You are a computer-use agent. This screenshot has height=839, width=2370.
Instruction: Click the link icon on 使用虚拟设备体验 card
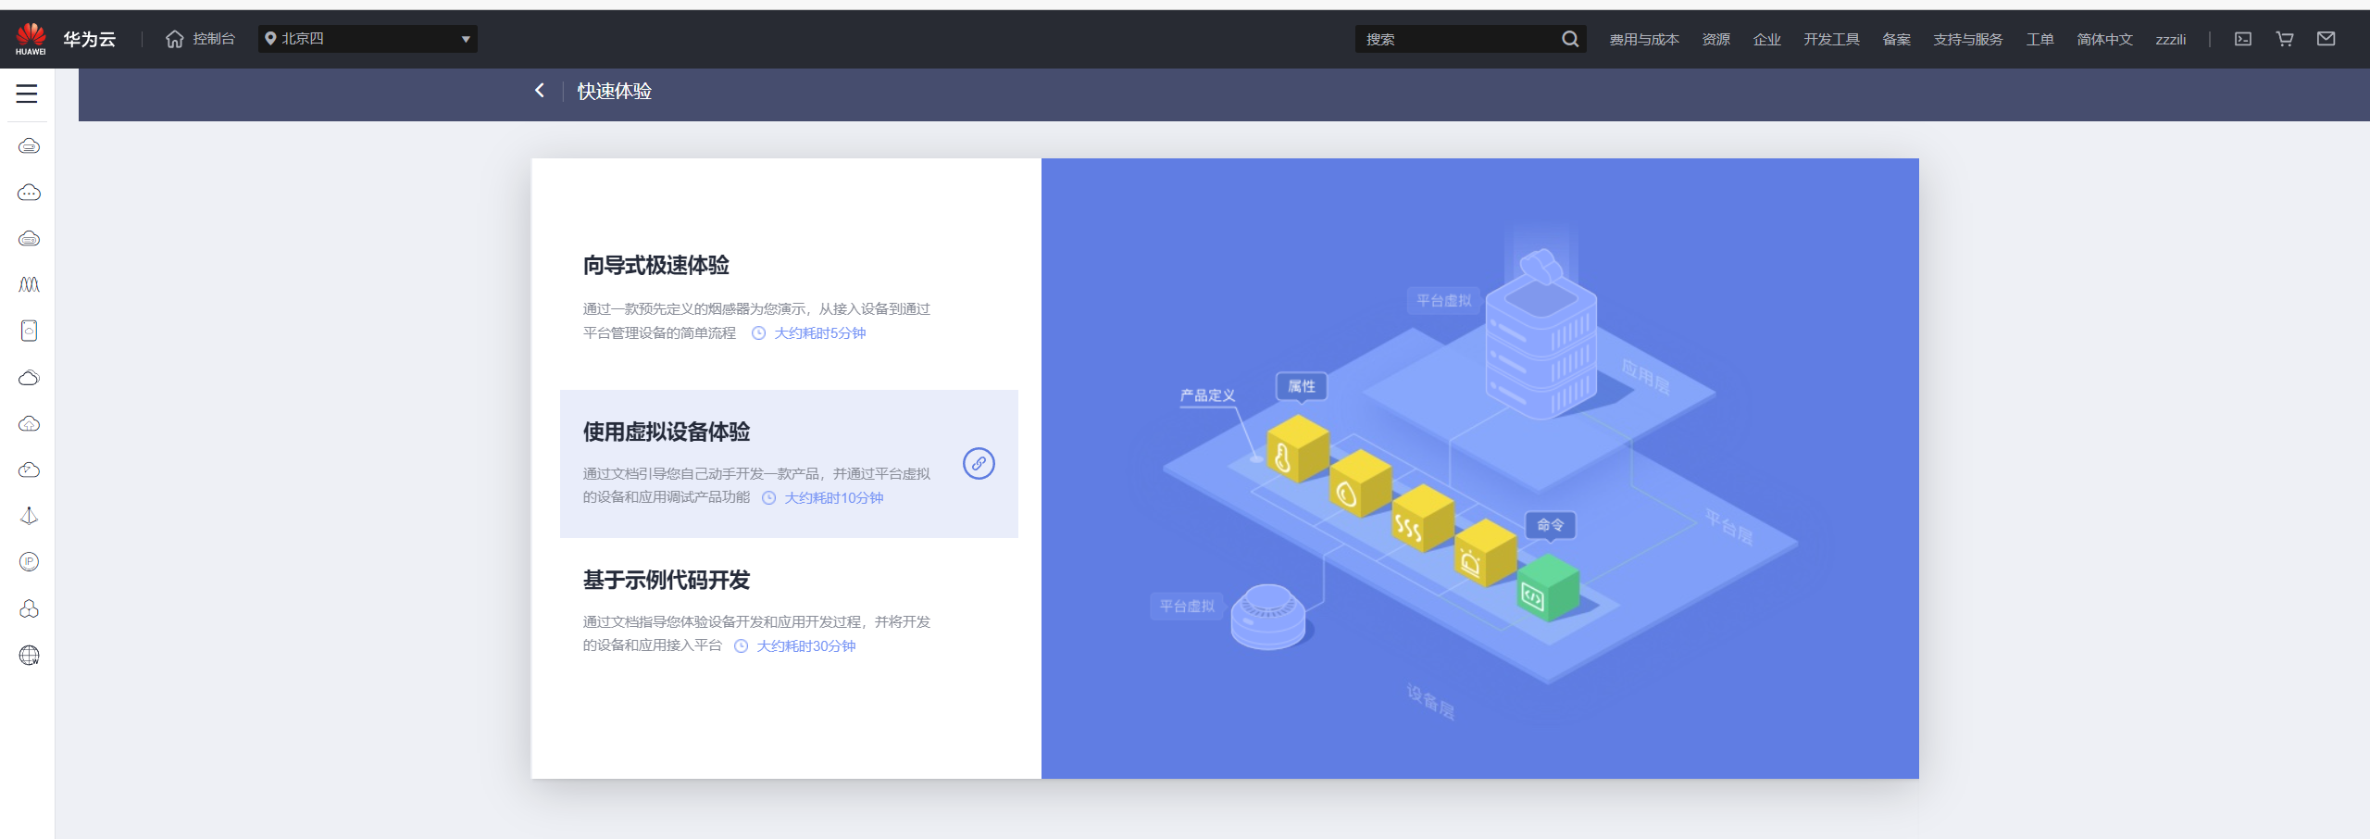979,463
